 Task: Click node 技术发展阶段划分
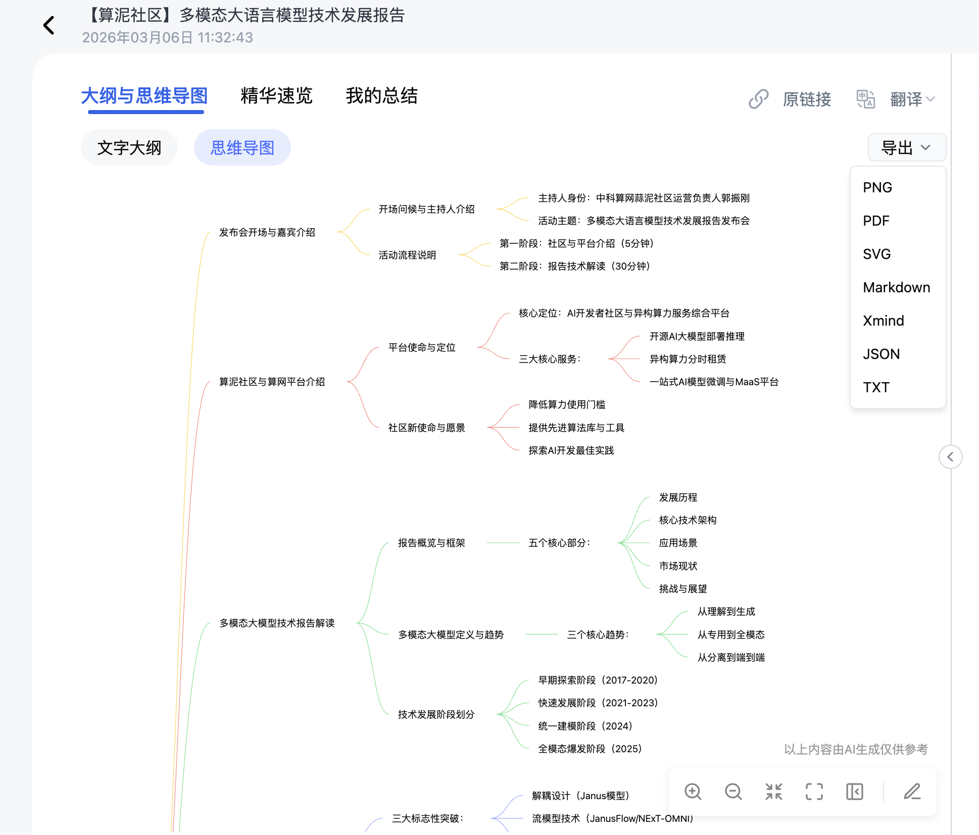pyautogui.click(x=436, y=714)
